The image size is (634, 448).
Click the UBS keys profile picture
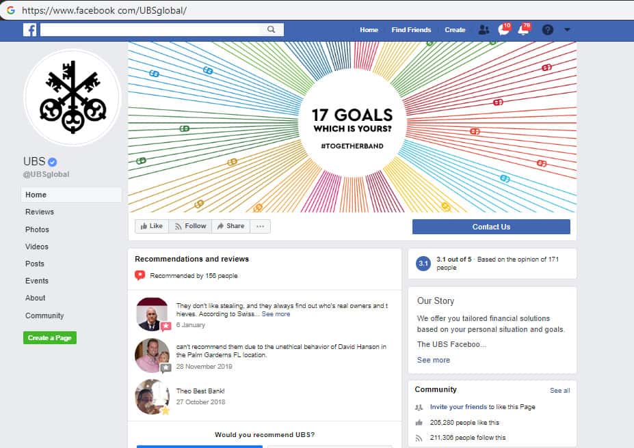pyautogui.click(x=72, y=97)
